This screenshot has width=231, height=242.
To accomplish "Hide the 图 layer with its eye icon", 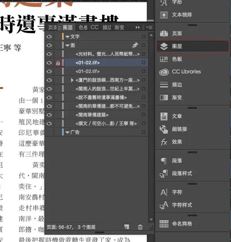I will coord(49,45).
